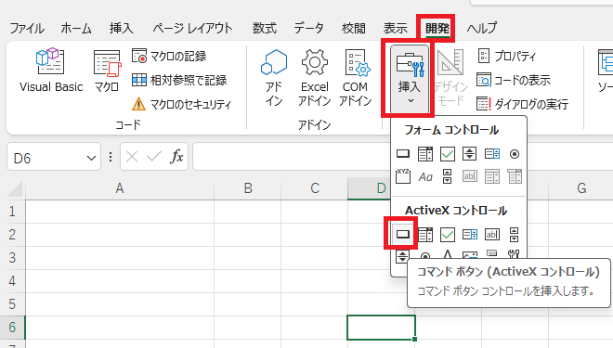Insert the ActiveX Scroll Bar control
This screenshot has height=348, width=613.
click(515, 235)
